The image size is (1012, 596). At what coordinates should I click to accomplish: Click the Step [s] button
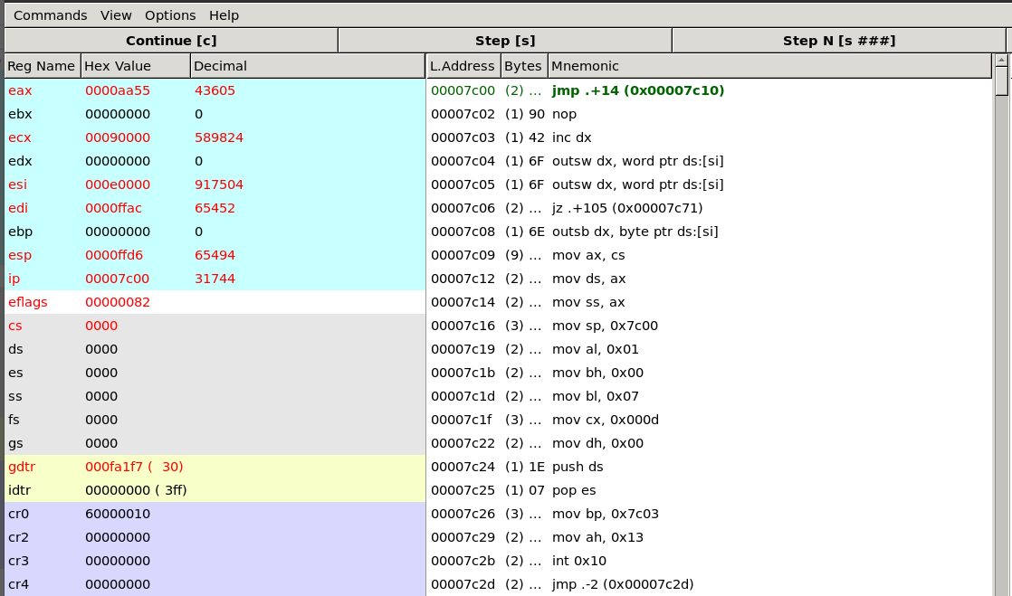pyautogui.click(x=505, y=41)
